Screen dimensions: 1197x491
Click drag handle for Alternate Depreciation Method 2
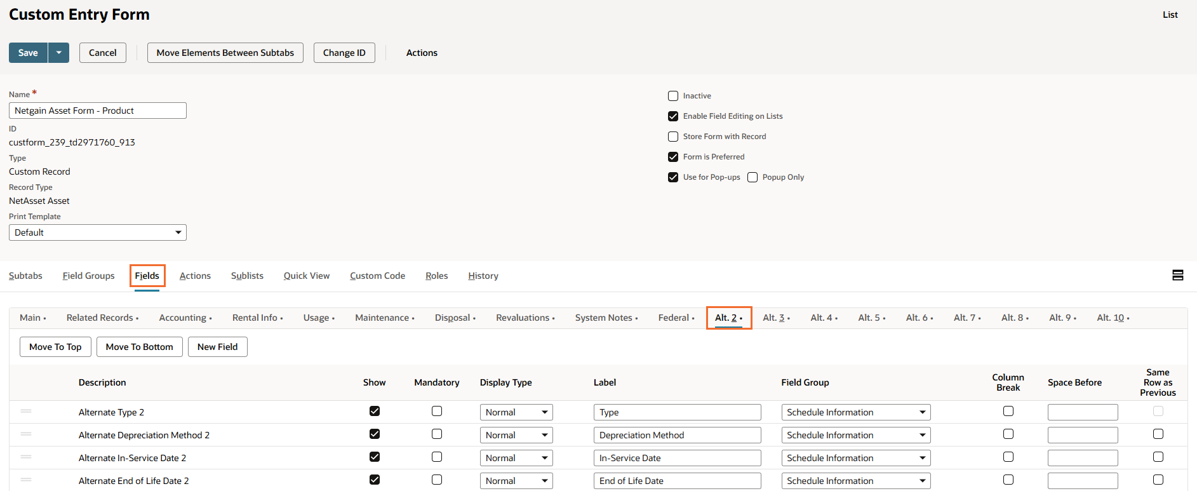pos(26,434)
